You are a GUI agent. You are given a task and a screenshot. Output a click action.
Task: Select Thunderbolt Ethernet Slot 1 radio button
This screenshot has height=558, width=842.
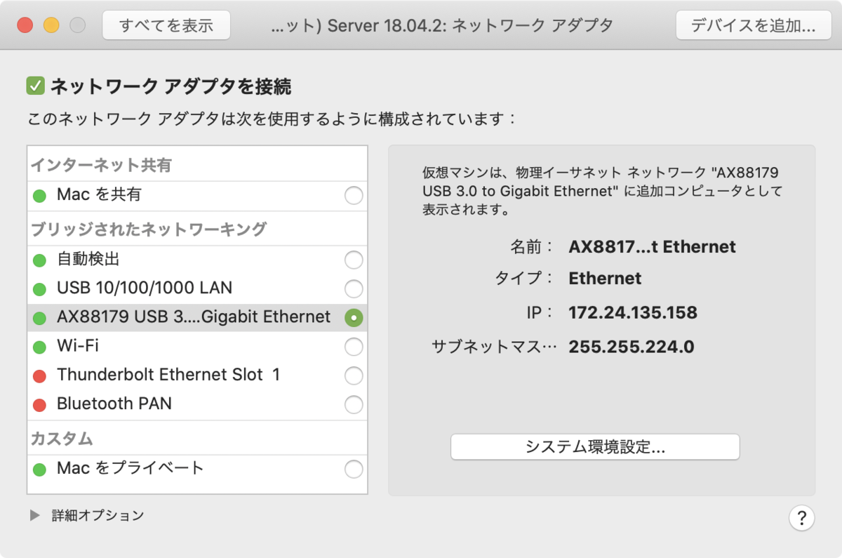(x=354, y=376)
